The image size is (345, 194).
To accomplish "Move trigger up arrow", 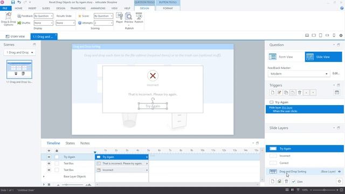I will (306, 93).
